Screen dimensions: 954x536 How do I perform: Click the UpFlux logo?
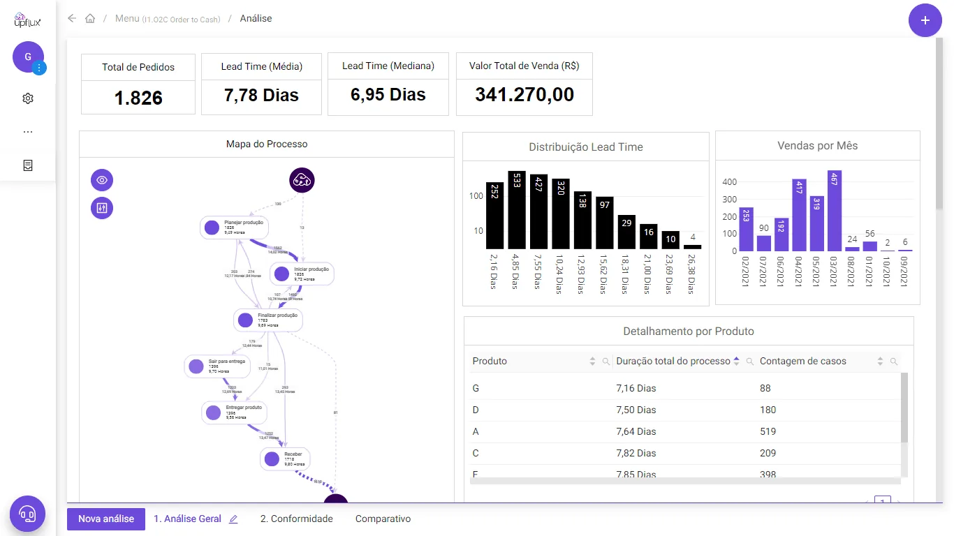click(28, 20)
